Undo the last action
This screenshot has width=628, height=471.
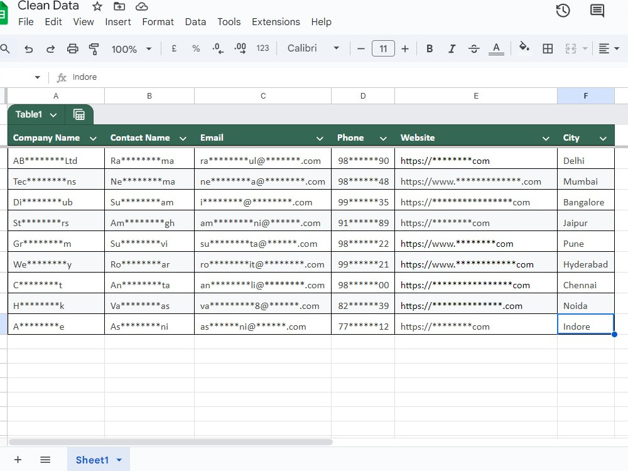pos(28,49)
